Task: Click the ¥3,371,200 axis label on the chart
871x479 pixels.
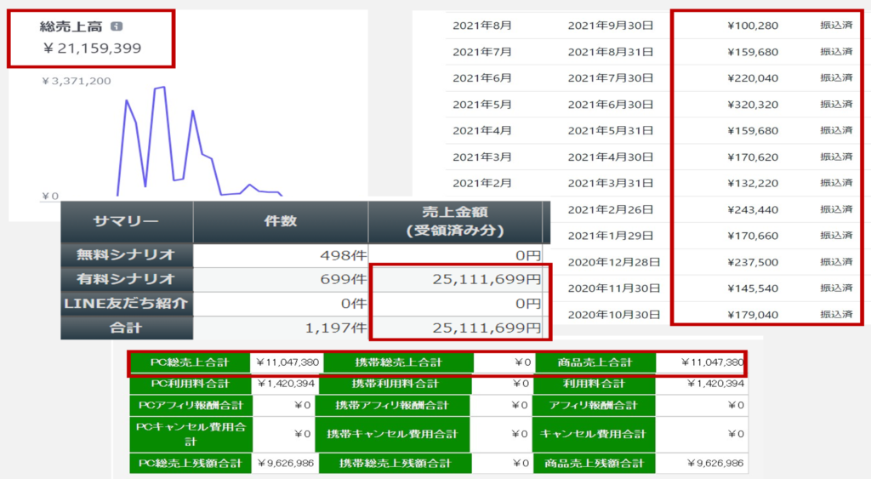Action: click(77, 81)
